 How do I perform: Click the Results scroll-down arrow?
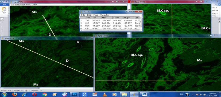click(141, 28)
